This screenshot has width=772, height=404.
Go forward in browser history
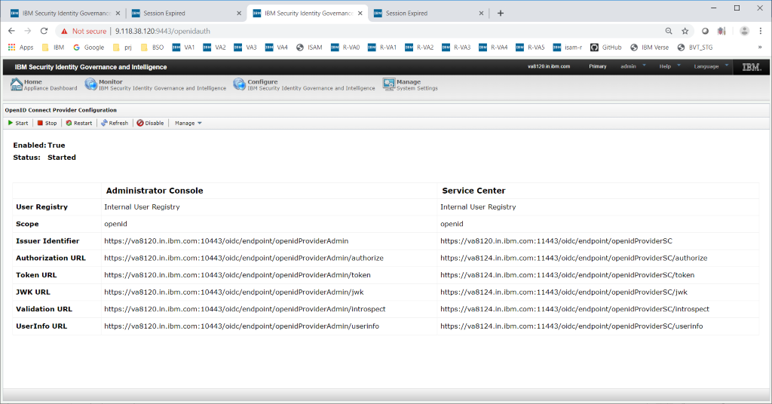[x=28, y=31]
